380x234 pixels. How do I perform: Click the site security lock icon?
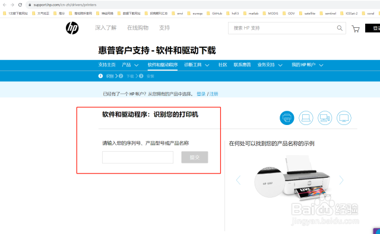coord(30,5)
